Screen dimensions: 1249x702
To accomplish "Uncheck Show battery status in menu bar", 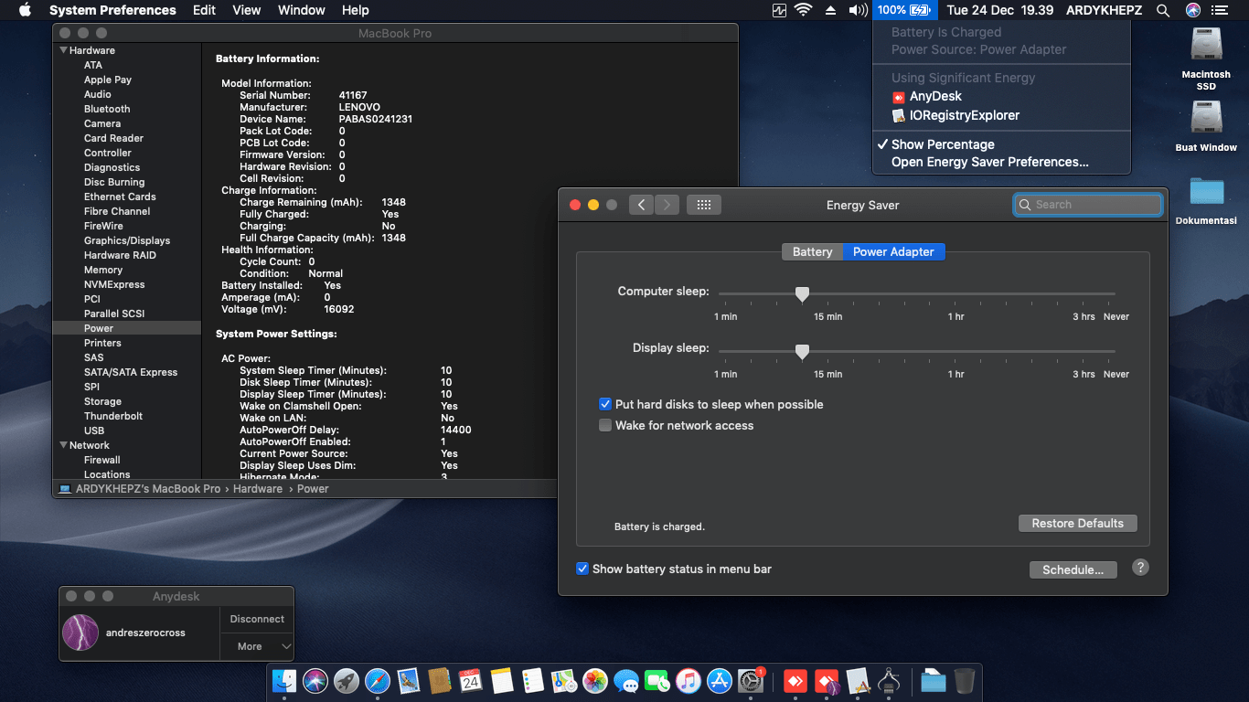I will 582,569.
